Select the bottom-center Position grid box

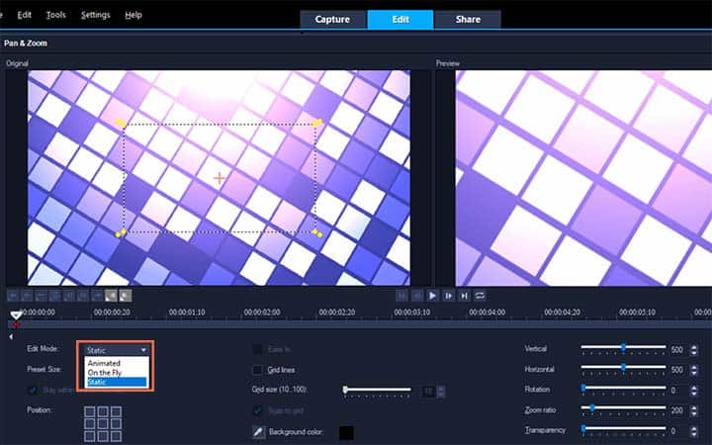103,436
